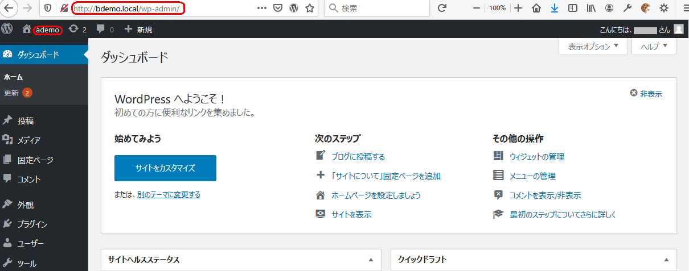Viewport: 689px width, 271px height.
Task: Open the ツール tools menu
Action: coord(44,262)
